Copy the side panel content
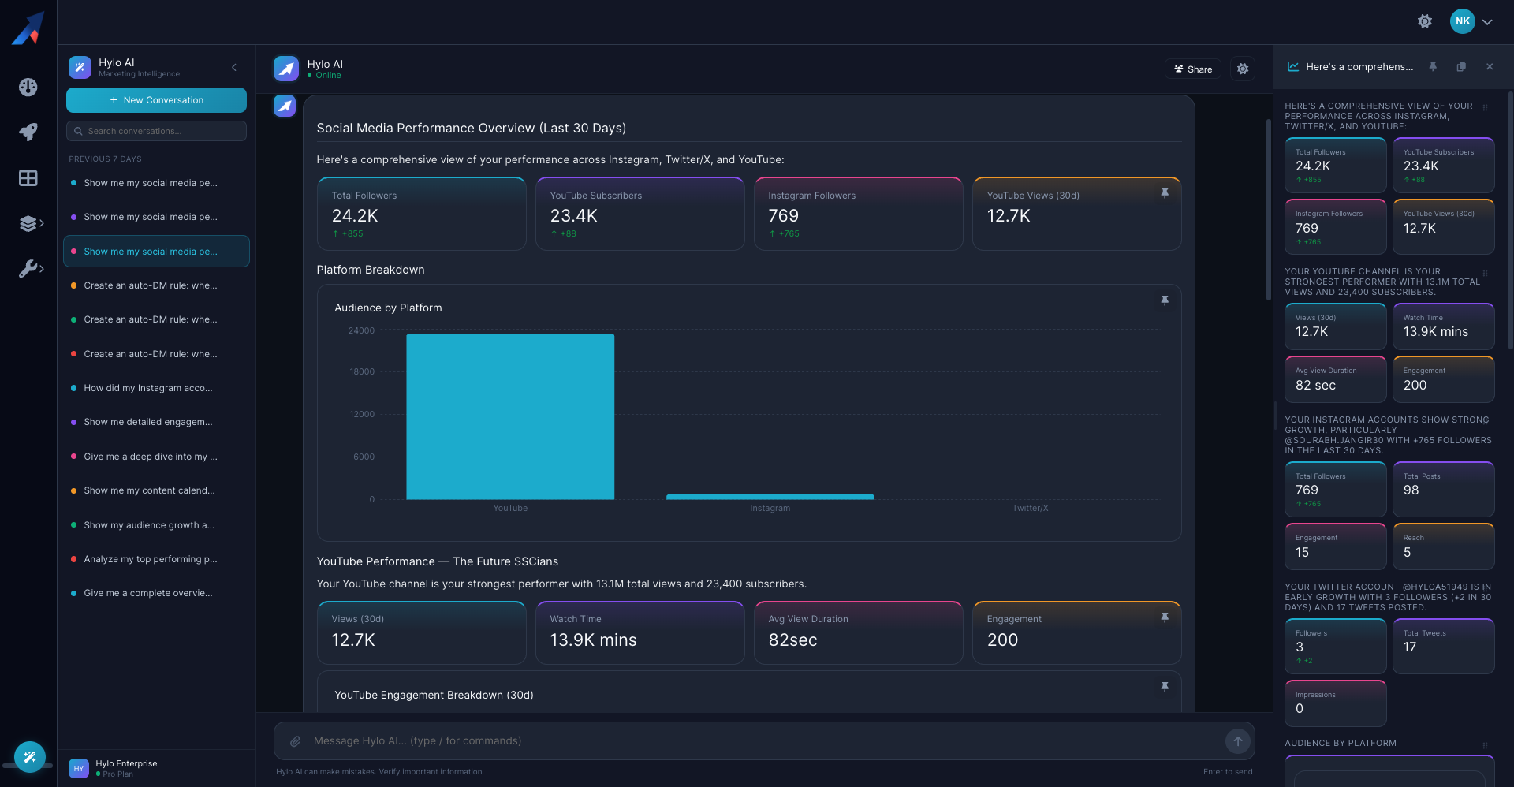The image size is (1514, 787). [1461, 67]
